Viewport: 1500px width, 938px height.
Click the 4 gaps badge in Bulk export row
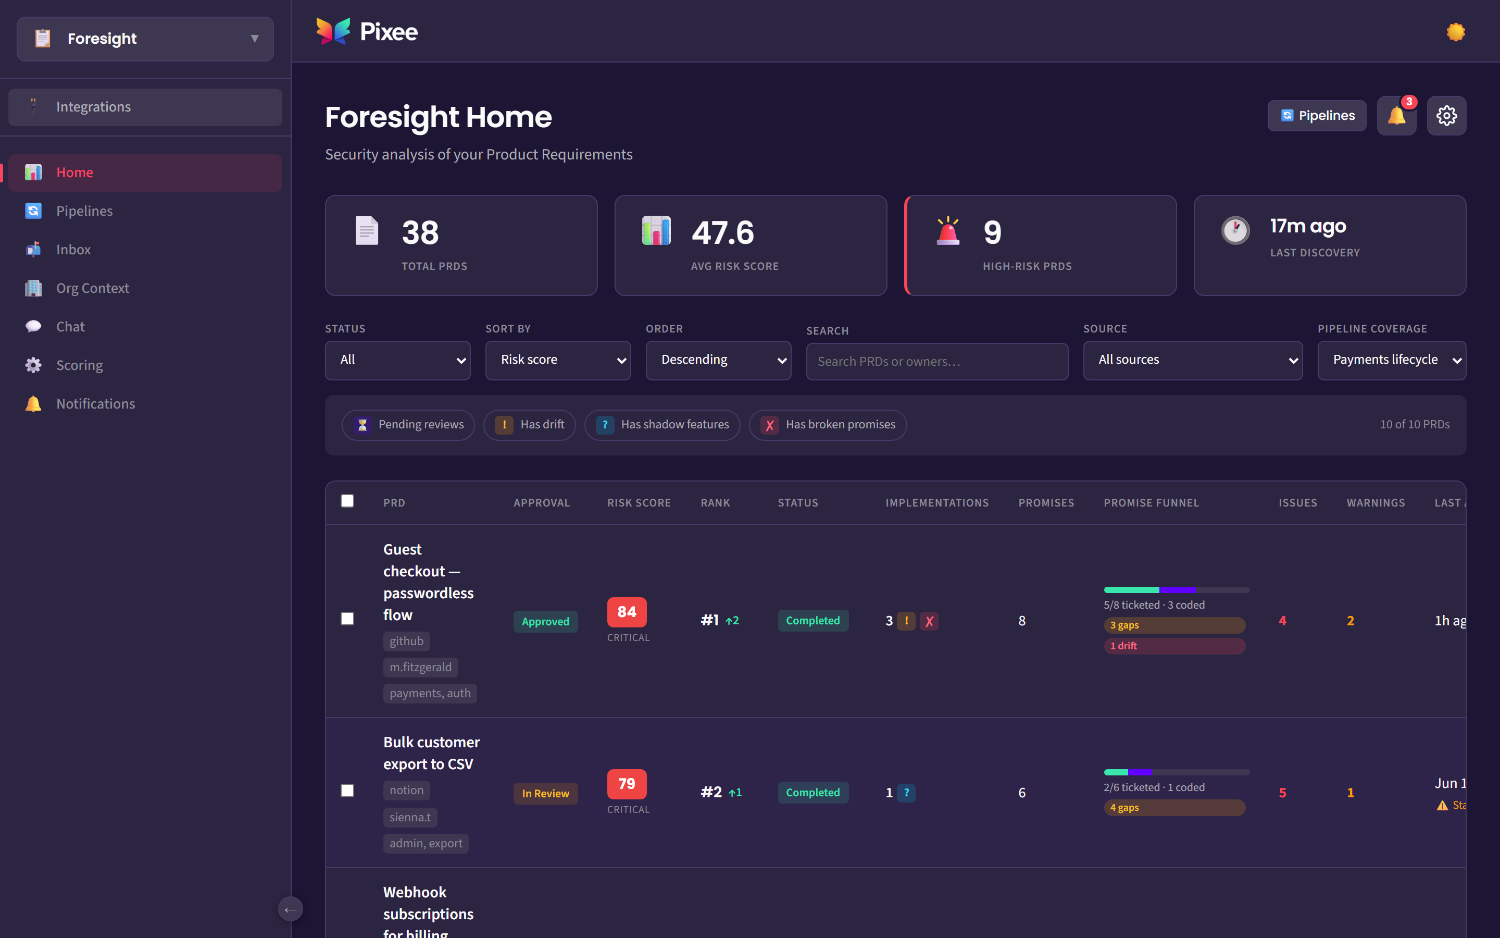pos(1174,808)
